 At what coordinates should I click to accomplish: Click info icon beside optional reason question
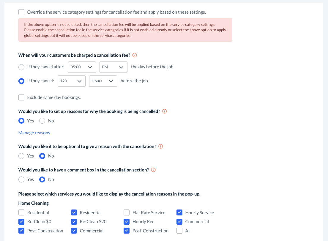click(x=161, y=147)
